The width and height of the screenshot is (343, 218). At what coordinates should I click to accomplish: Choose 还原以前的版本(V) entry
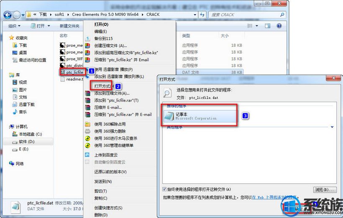pos(110,172)
